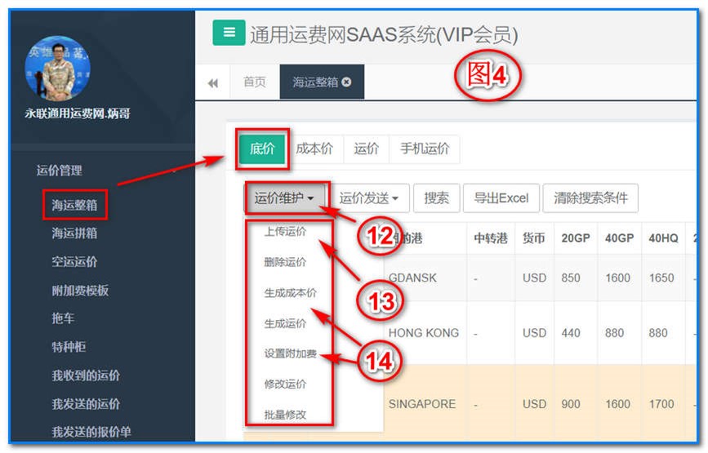Choose 批量修改 from the dropdown menu
708x453 pixels.
(x=285, y=415)
